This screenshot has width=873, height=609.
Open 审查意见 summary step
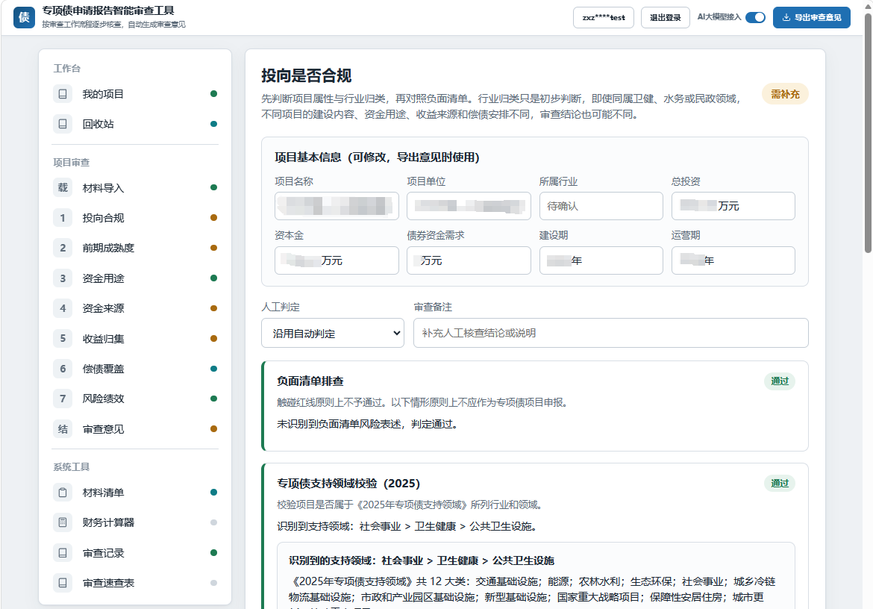pyautogui.click(x=135, y=428)
